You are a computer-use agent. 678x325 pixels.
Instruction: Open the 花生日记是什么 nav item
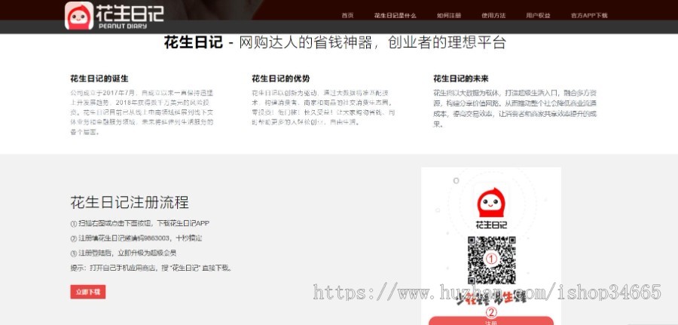coord(395,16)
